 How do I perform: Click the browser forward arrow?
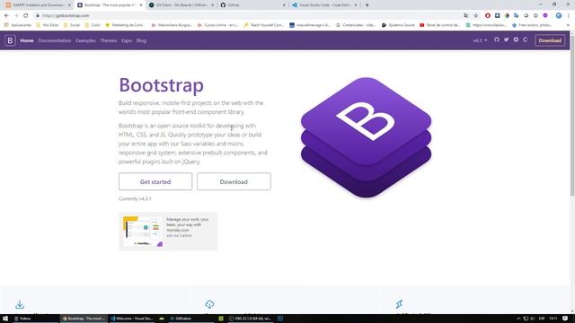(16, 16)
